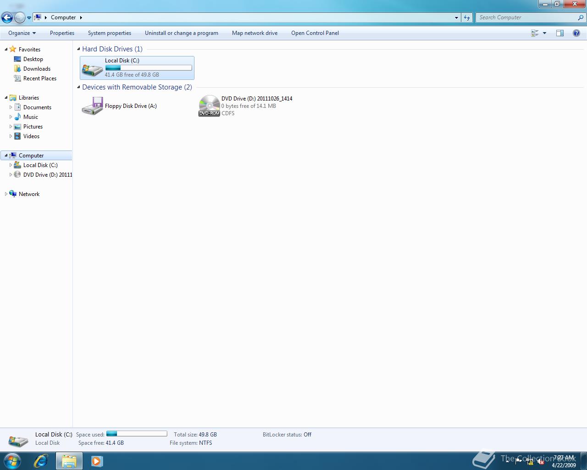Collapse Devices with Removable Storage group
The width and height of the screenshot is (587, 470).
[78, 87]
